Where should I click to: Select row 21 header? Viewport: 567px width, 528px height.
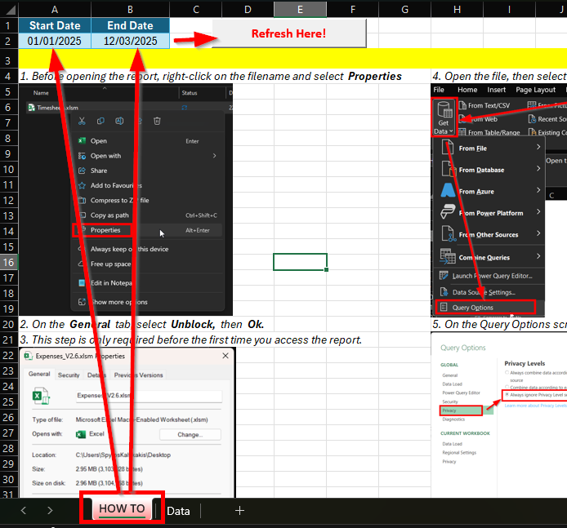9,339
